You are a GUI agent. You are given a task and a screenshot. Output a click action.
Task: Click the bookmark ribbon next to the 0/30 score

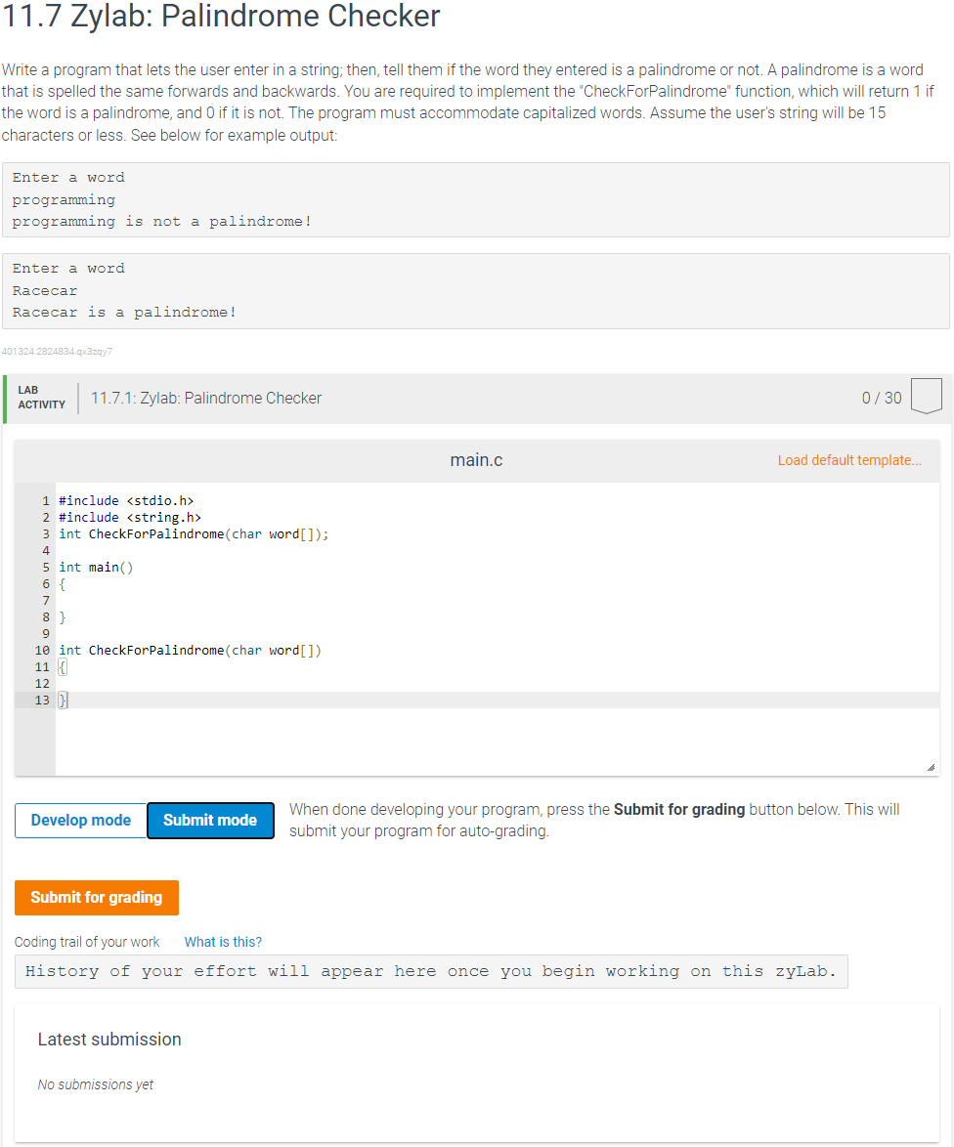pyautogui.click(x=926, y=395)
